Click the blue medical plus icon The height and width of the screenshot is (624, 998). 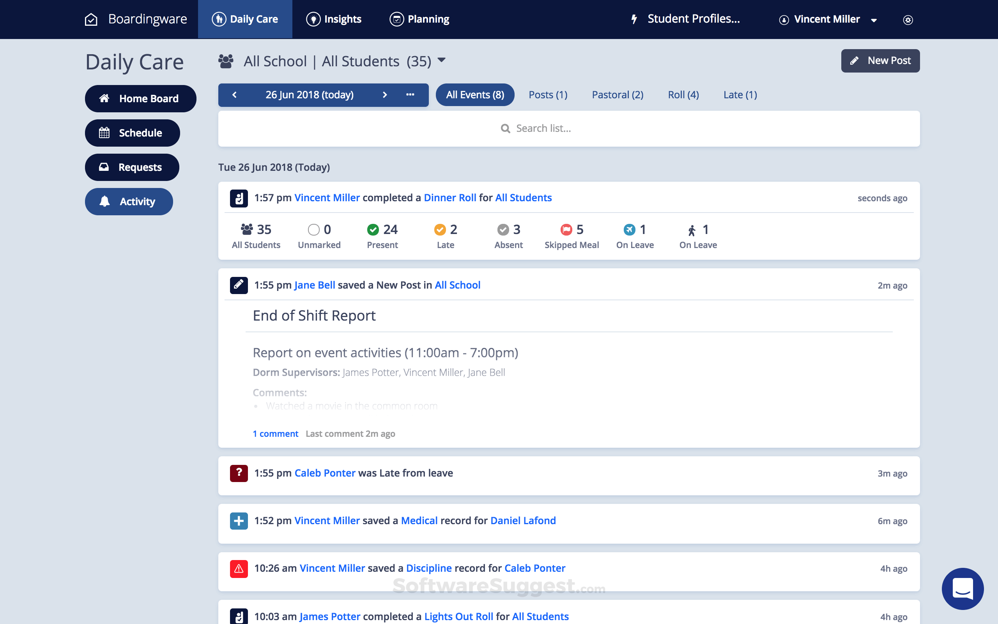239,521
